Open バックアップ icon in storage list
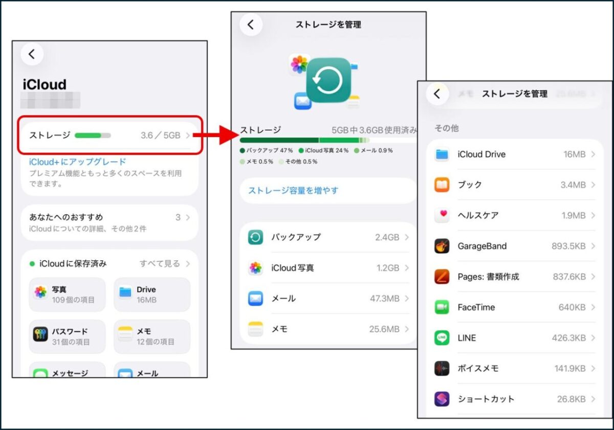 [255, 237]
